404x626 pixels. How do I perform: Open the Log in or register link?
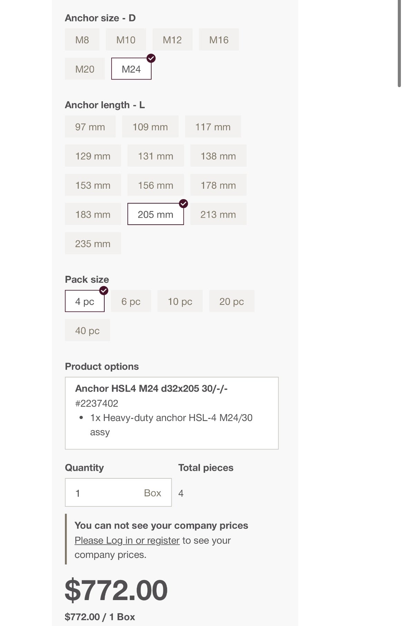[127, 540]
